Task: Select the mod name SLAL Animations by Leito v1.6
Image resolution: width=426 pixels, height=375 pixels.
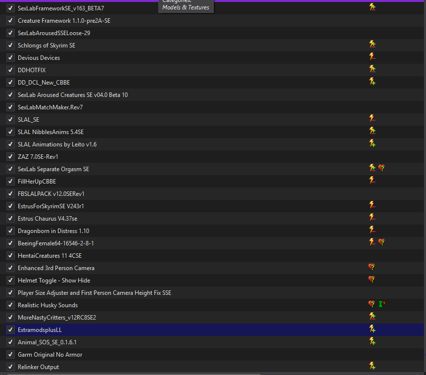Action: 57,144
